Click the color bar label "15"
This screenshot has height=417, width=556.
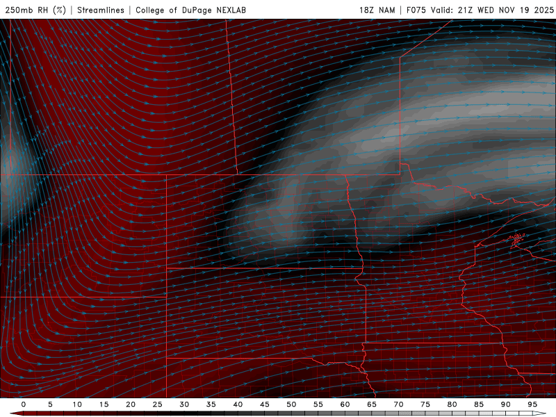pyautogui.click(x=104, y=404)
